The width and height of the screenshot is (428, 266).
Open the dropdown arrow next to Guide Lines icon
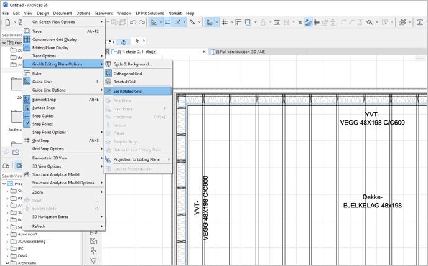coord(161,22)
